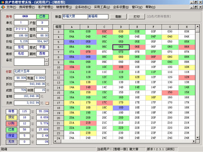Click the right arrow of the horizontal scrollbar
Screen dimensions: 203x152
194,141
